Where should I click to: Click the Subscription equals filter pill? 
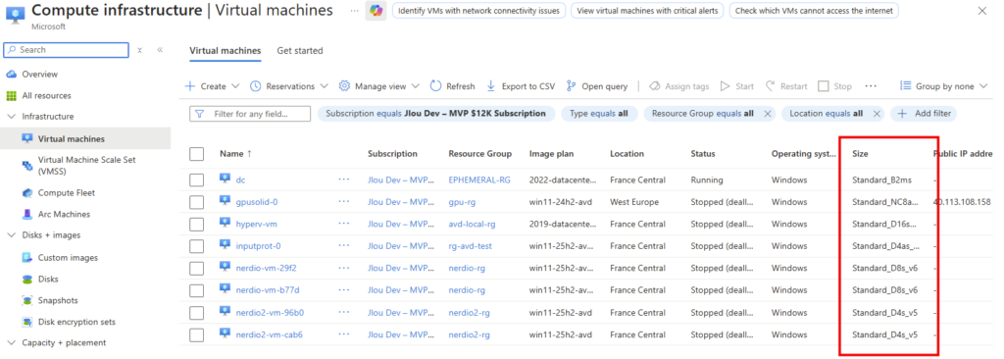pos(436,114)
